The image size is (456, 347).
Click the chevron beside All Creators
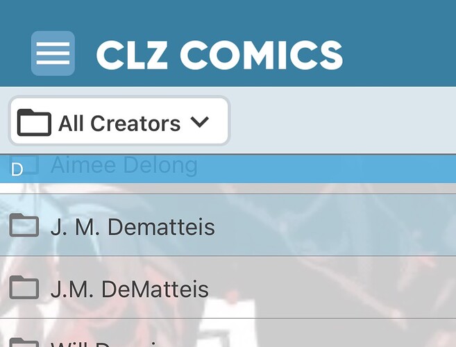tap(200, 122)
